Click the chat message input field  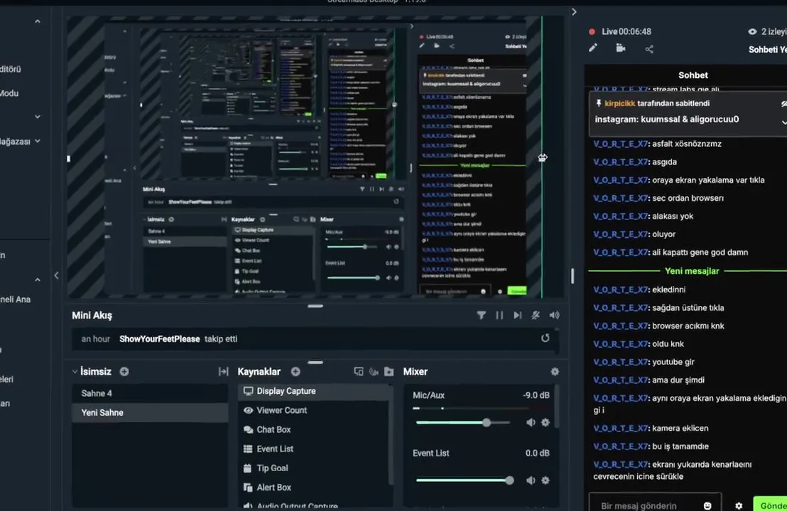pos(655,503)
